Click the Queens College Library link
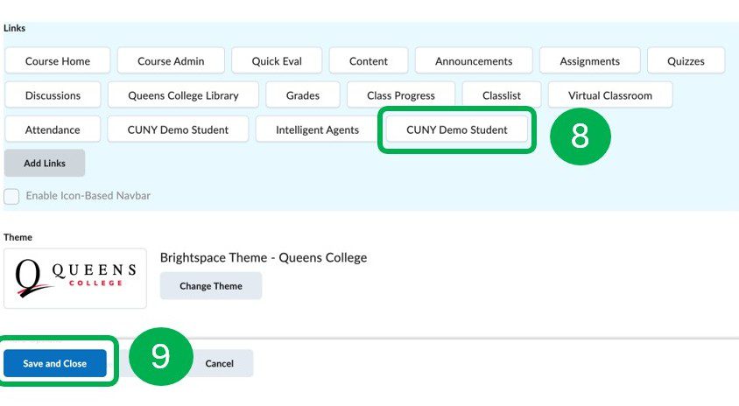 click(183, 95)
